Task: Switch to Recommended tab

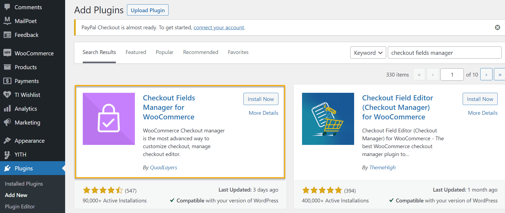Action: tap(201, 52)
